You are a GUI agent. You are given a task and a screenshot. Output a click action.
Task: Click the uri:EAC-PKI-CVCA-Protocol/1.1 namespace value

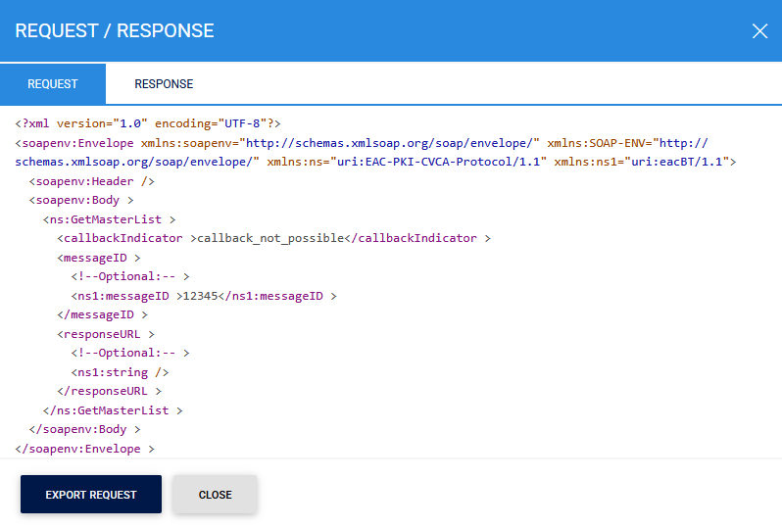(439, 162)
